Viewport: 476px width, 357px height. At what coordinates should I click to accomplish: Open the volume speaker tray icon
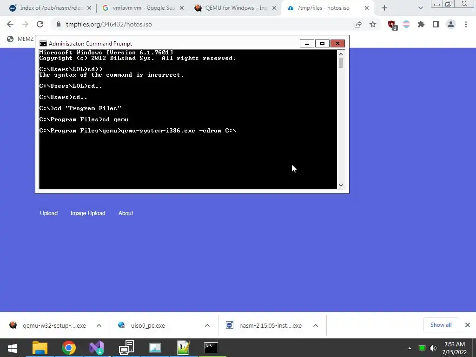click(433, 348)
